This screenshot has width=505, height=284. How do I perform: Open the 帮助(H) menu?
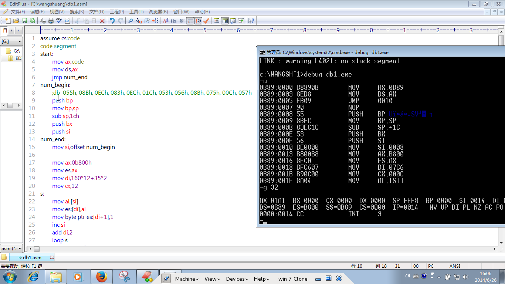[x=202, y=12]
